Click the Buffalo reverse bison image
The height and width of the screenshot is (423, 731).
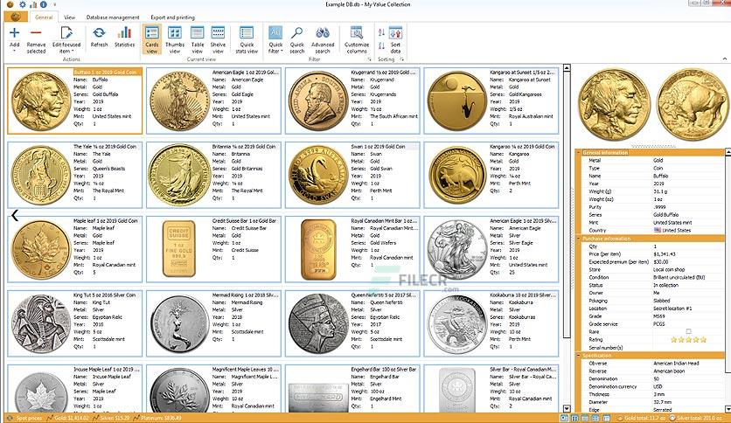[x=693, y=104]
